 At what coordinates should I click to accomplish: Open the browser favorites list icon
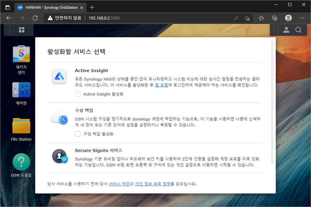click(x=261, y=18)
